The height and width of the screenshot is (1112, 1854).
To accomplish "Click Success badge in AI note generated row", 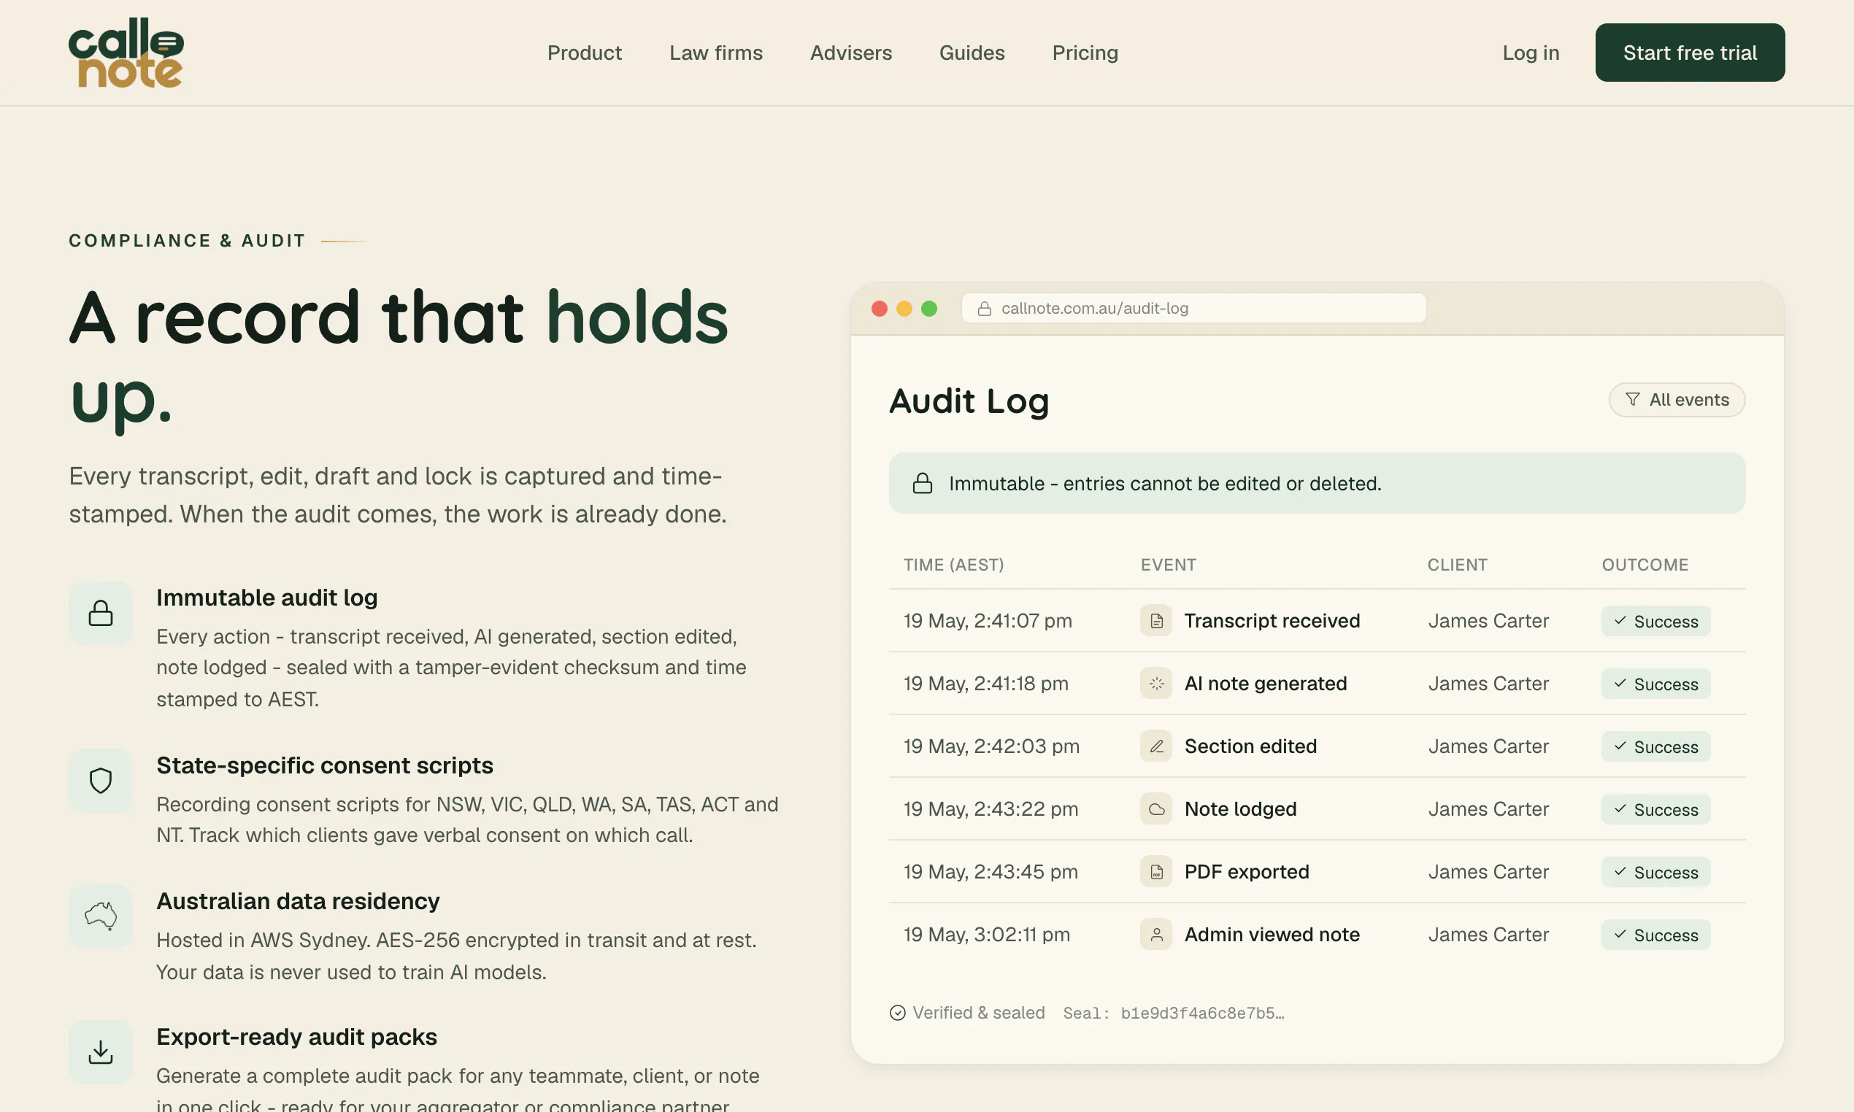I will coord(1655,684).
